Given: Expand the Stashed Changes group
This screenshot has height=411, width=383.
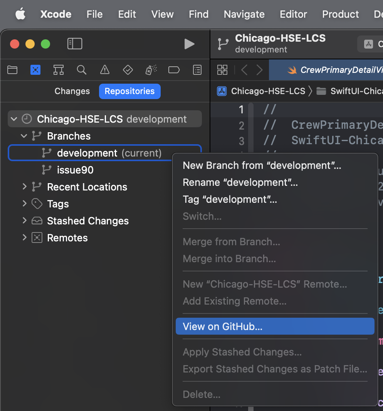Looking at the screenshot, I should tap(24, 221).
